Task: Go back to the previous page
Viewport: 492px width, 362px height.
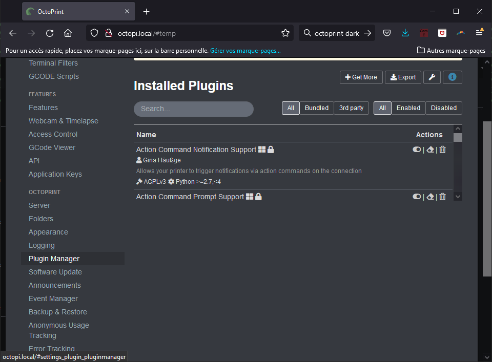Action: 13,33
